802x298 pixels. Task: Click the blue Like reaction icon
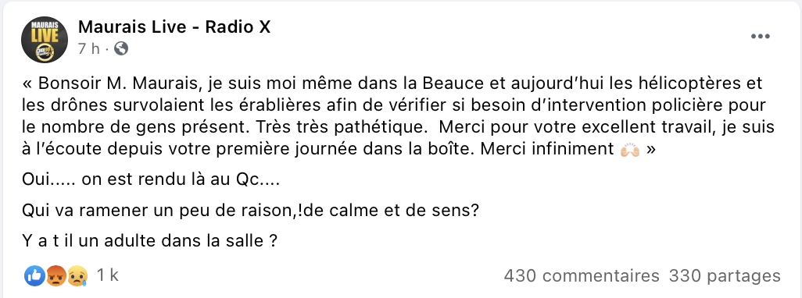pyautogui.click(x=34, y=276)
